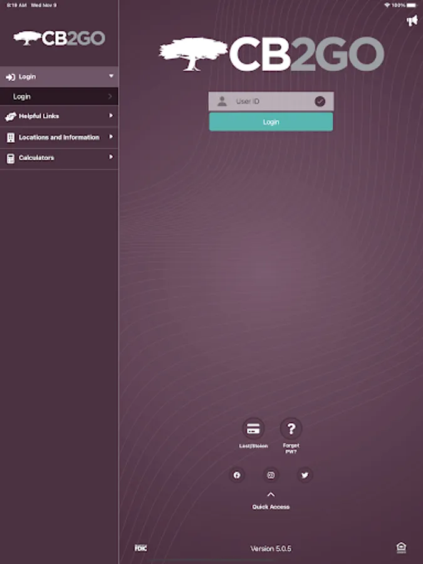This screenshot has width=423, height=564.
Task: Open the Instagram social icon
Action: point(271,475)
